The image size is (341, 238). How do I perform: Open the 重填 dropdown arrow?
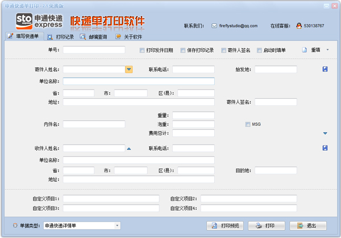(x=327, y=50)
